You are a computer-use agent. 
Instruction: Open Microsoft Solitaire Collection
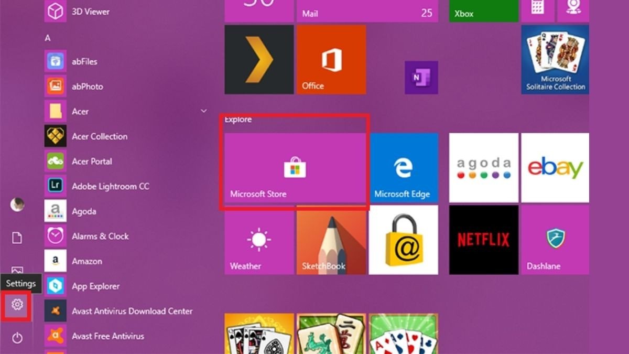[x=555, y=59]
